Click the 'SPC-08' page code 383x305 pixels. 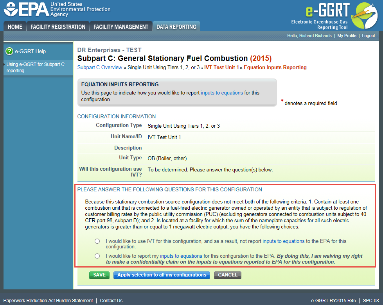tap(371, 301)
